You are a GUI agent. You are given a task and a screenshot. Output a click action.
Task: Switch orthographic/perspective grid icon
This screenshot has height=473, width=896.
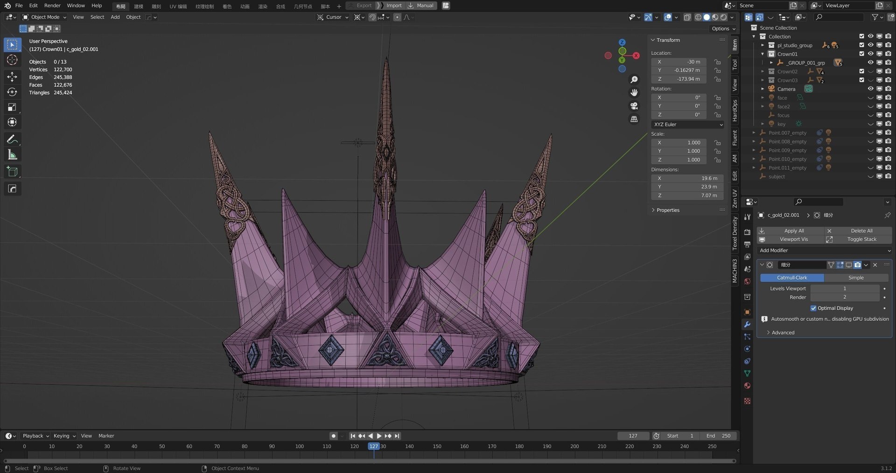point(634,119)
